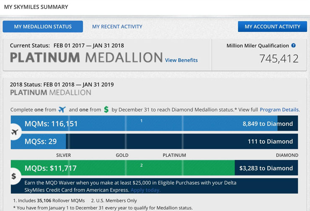The height and width of the screenshot is (211, 310).
Task: Open the Million Miler Qualification help icon
Action: pyautogui.click(x=294, y=46)
